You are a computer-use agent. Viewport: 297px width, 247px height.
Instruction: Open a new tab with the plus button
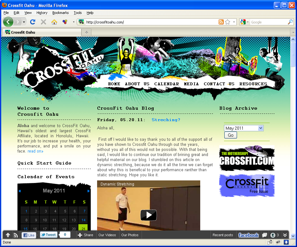click(x=86, y=32)
